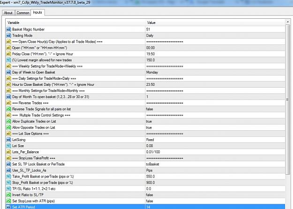Viewport: 293px width, 209px height.
Task: Click icon beside Lot Size row
Action: [8, 146]
